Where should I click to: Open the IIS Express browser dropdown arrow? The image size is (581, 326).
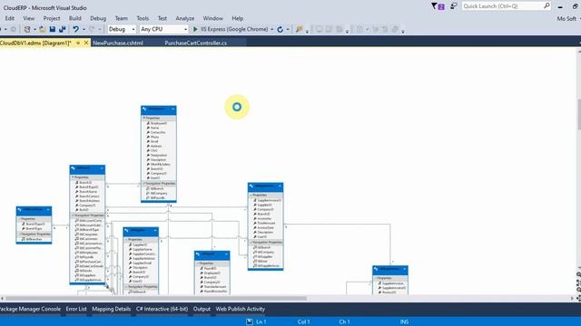click(272, 29)
